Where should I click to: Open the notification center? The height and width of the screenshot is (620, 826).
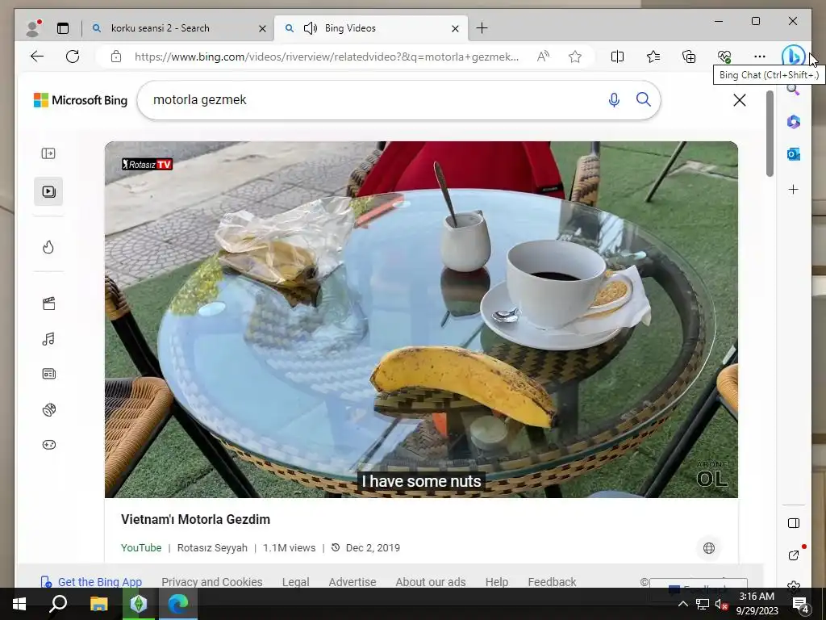[801, 605]
